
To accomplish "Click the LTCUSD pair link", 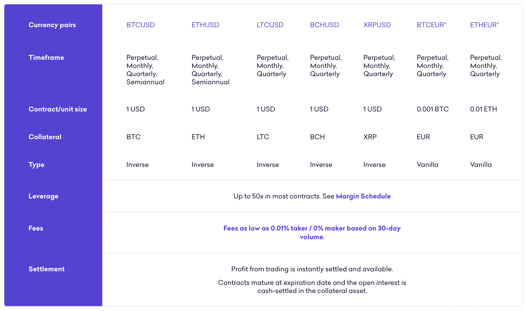I will point(270,25).
